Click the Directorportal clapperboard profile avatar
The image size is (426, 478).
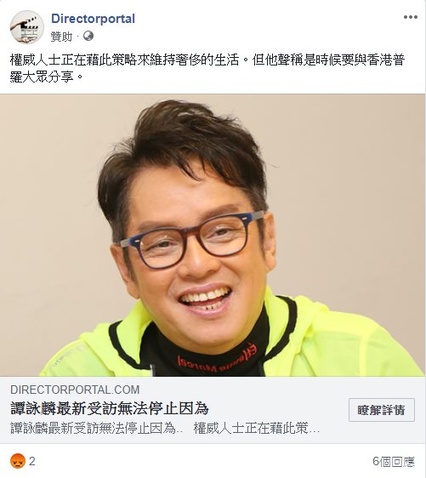pyautogui.click(x=26, y=27)
